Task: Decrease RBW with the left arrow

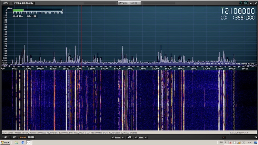Action: click(x=136, y=137)
